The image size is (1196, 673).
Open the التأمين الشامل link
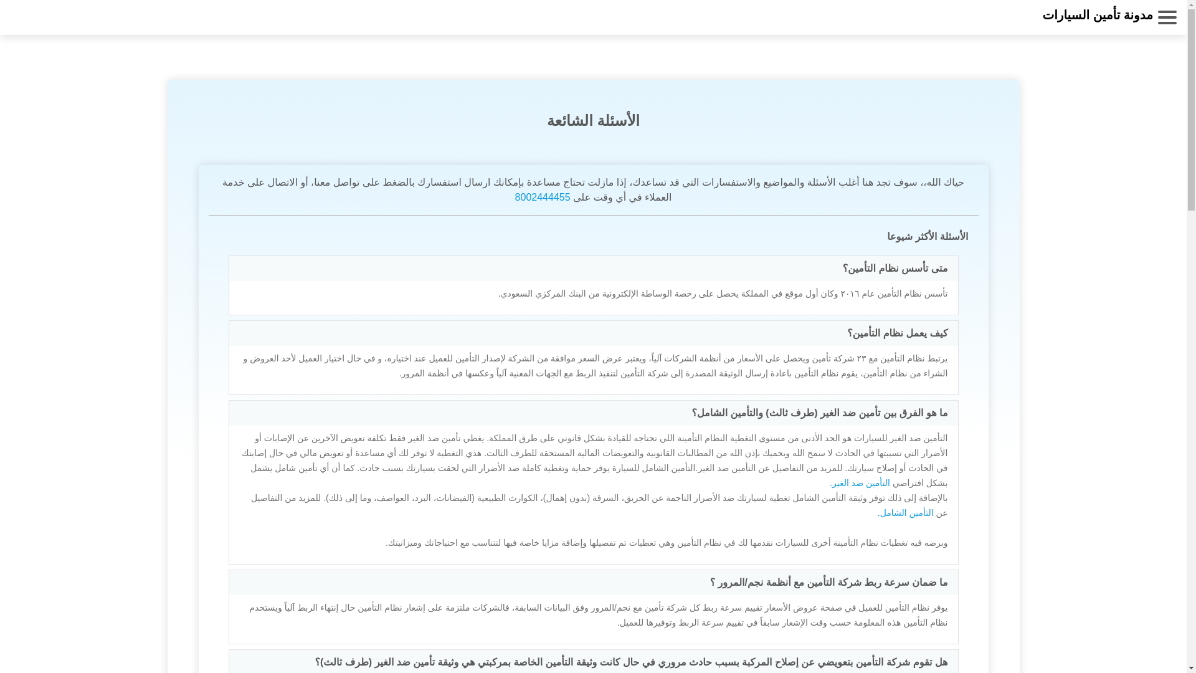tap(905, 513)
